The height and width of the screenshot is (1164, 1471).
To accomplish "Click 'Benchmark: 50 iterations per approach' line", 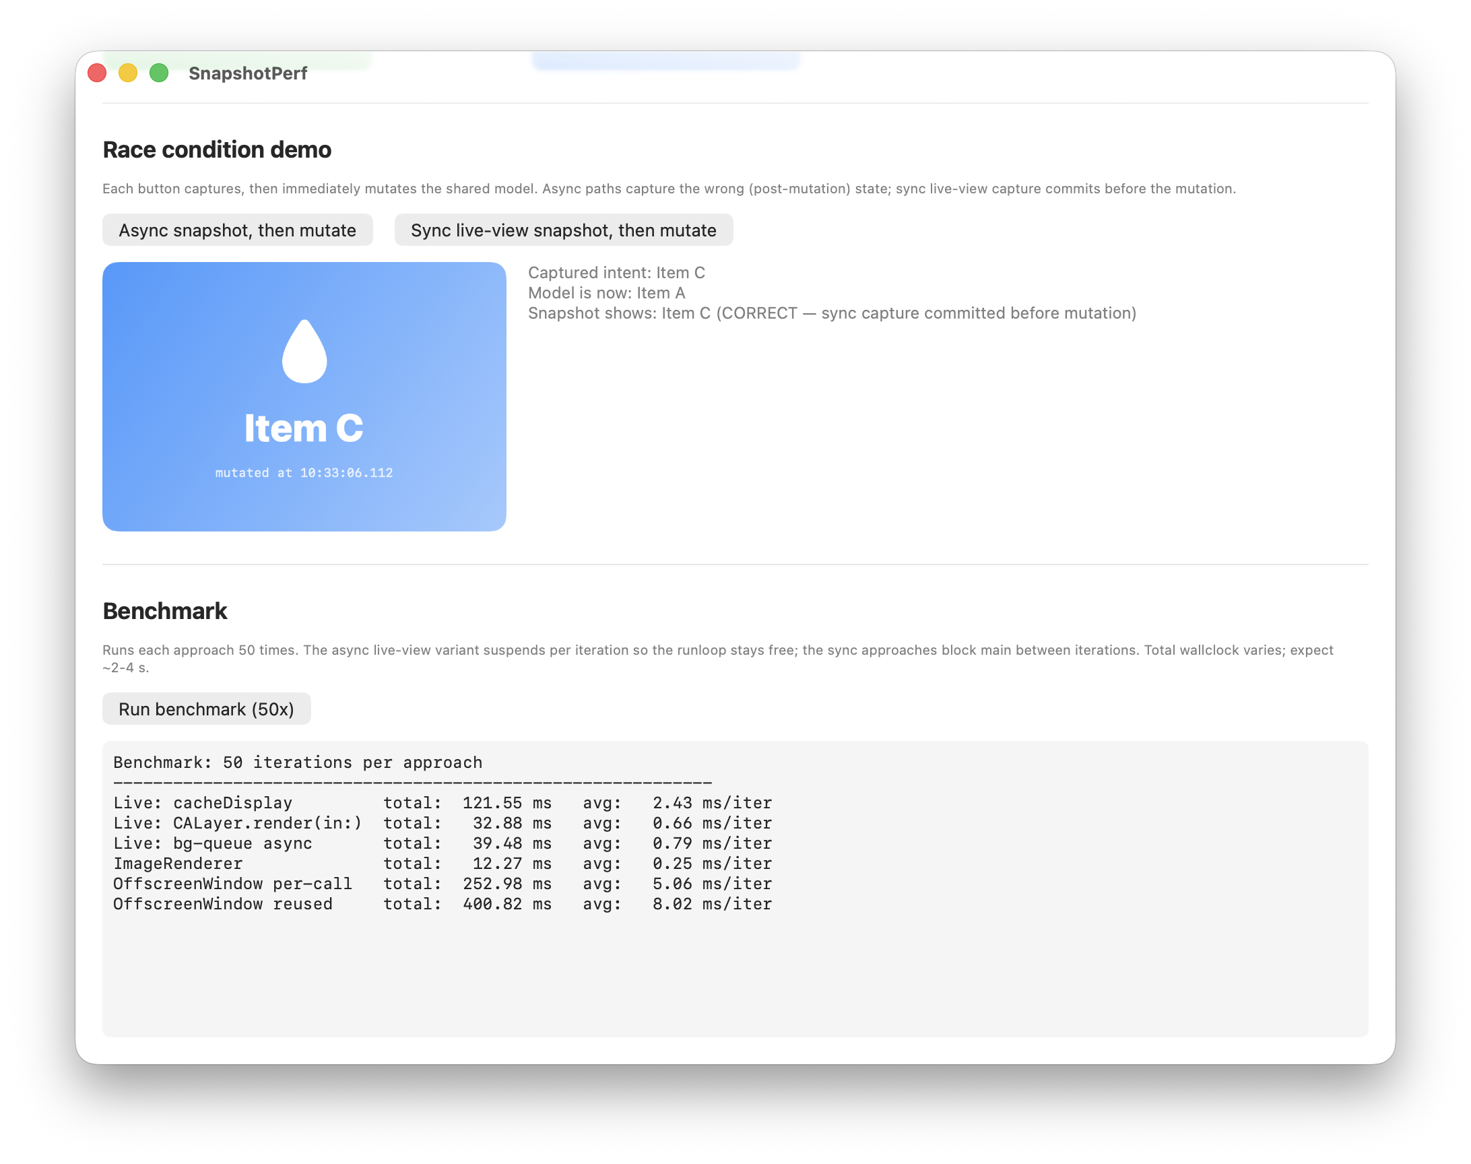I will (x=298, y=762).
